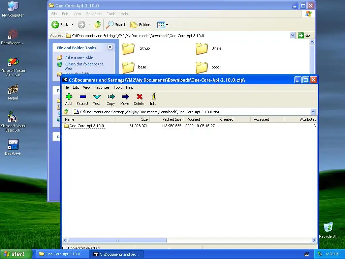
Task: Select the boot folder in Explorer
Action: pyautogui.click(x=208, y=67)
